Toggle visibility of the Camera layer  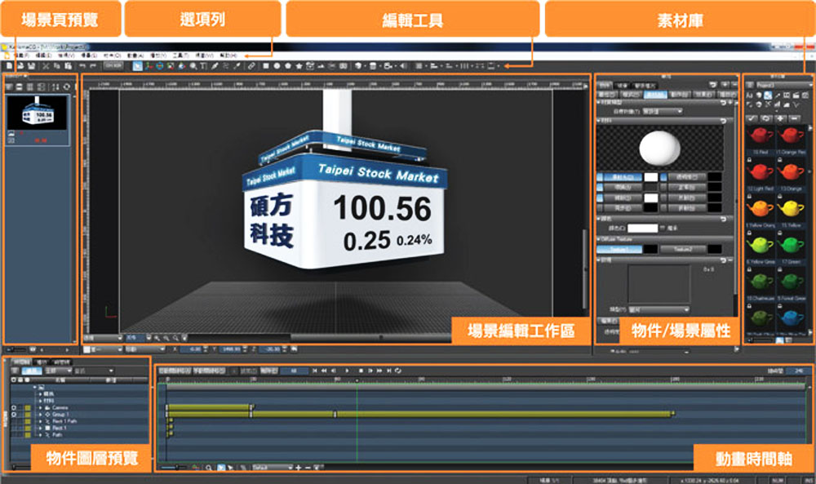click(14, 407)
